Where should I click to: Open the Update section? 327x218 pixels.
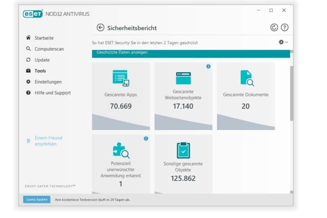tap(42, 60)
